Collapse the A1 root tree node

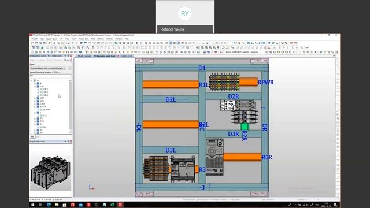click(32, 81)
